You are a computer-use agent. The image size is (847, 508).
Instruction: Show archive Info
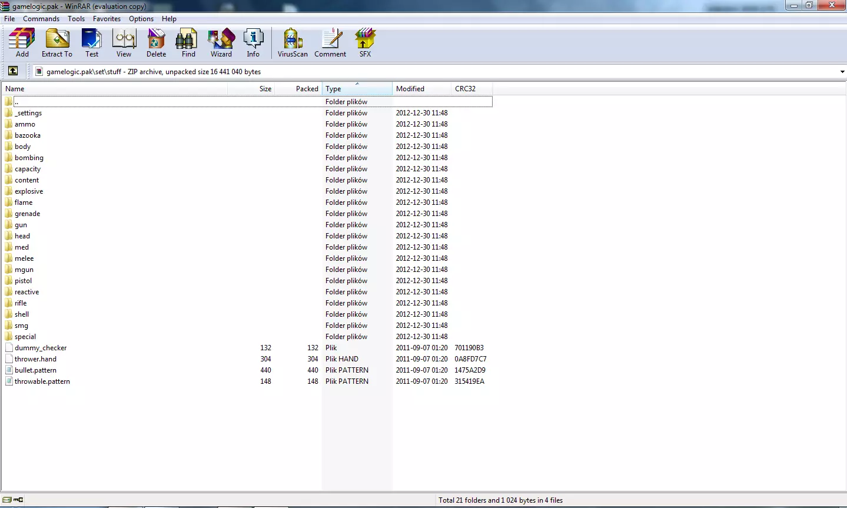tap(253, 43)
